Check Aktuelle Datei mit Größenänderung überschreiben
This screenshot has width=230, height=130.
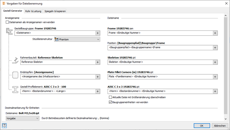tap(110, 97)
